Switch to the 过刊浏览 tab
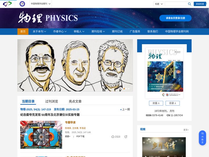This screenshot has height=157, width=209. (x=52, y=101)
